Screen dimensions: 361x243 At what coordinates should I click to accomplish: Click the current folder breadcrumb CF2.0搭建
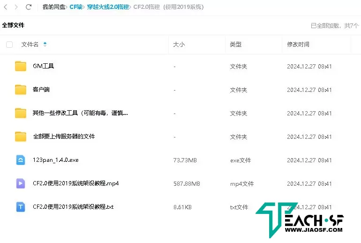coord(168,7)
